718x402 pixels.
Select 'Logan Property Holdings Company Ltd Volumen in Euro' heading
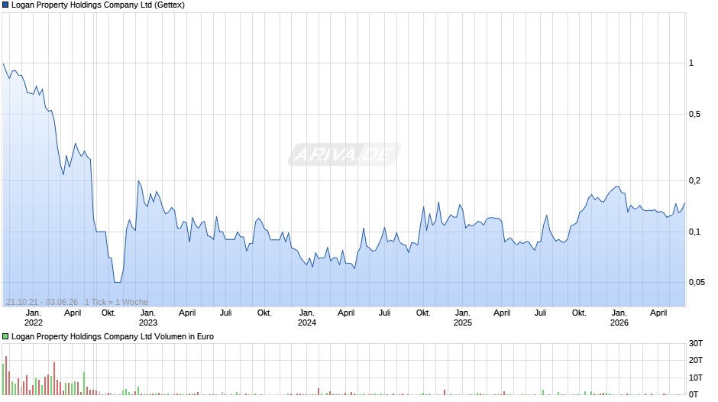[x=112, y=336]
